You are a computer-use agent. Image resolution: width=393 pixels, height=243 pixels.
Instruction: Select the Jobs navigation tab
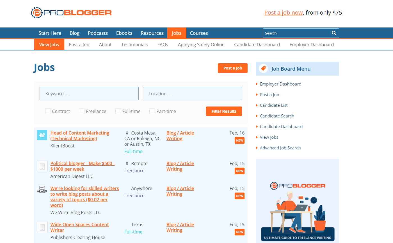coord(177,33)
